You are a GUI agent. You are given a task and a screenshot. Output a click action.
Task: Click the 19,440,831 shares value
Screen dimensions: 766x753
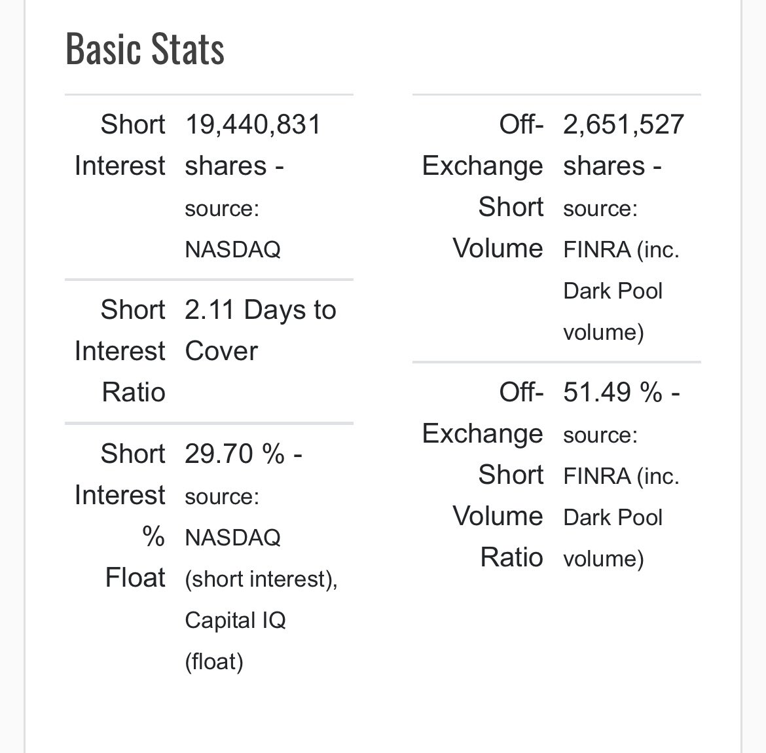(x=253, y=145)
